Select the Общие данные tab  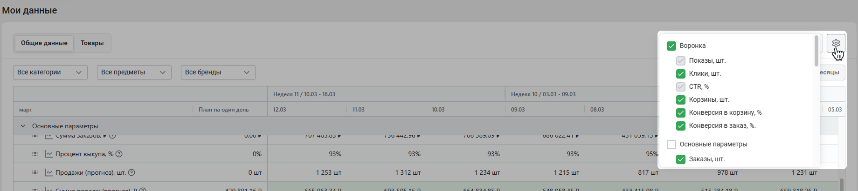pyautogui.click(x=44, y=43)
